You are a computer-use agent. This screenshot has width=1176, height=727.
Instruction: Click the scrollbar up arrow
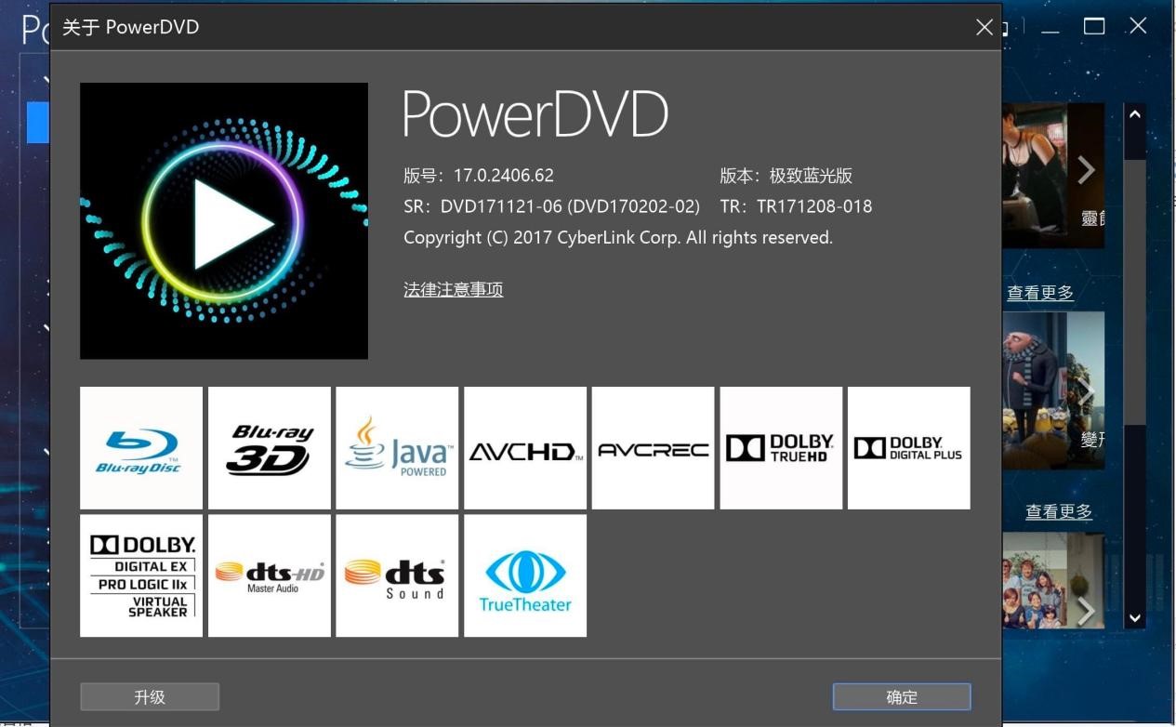point(1133,115)
